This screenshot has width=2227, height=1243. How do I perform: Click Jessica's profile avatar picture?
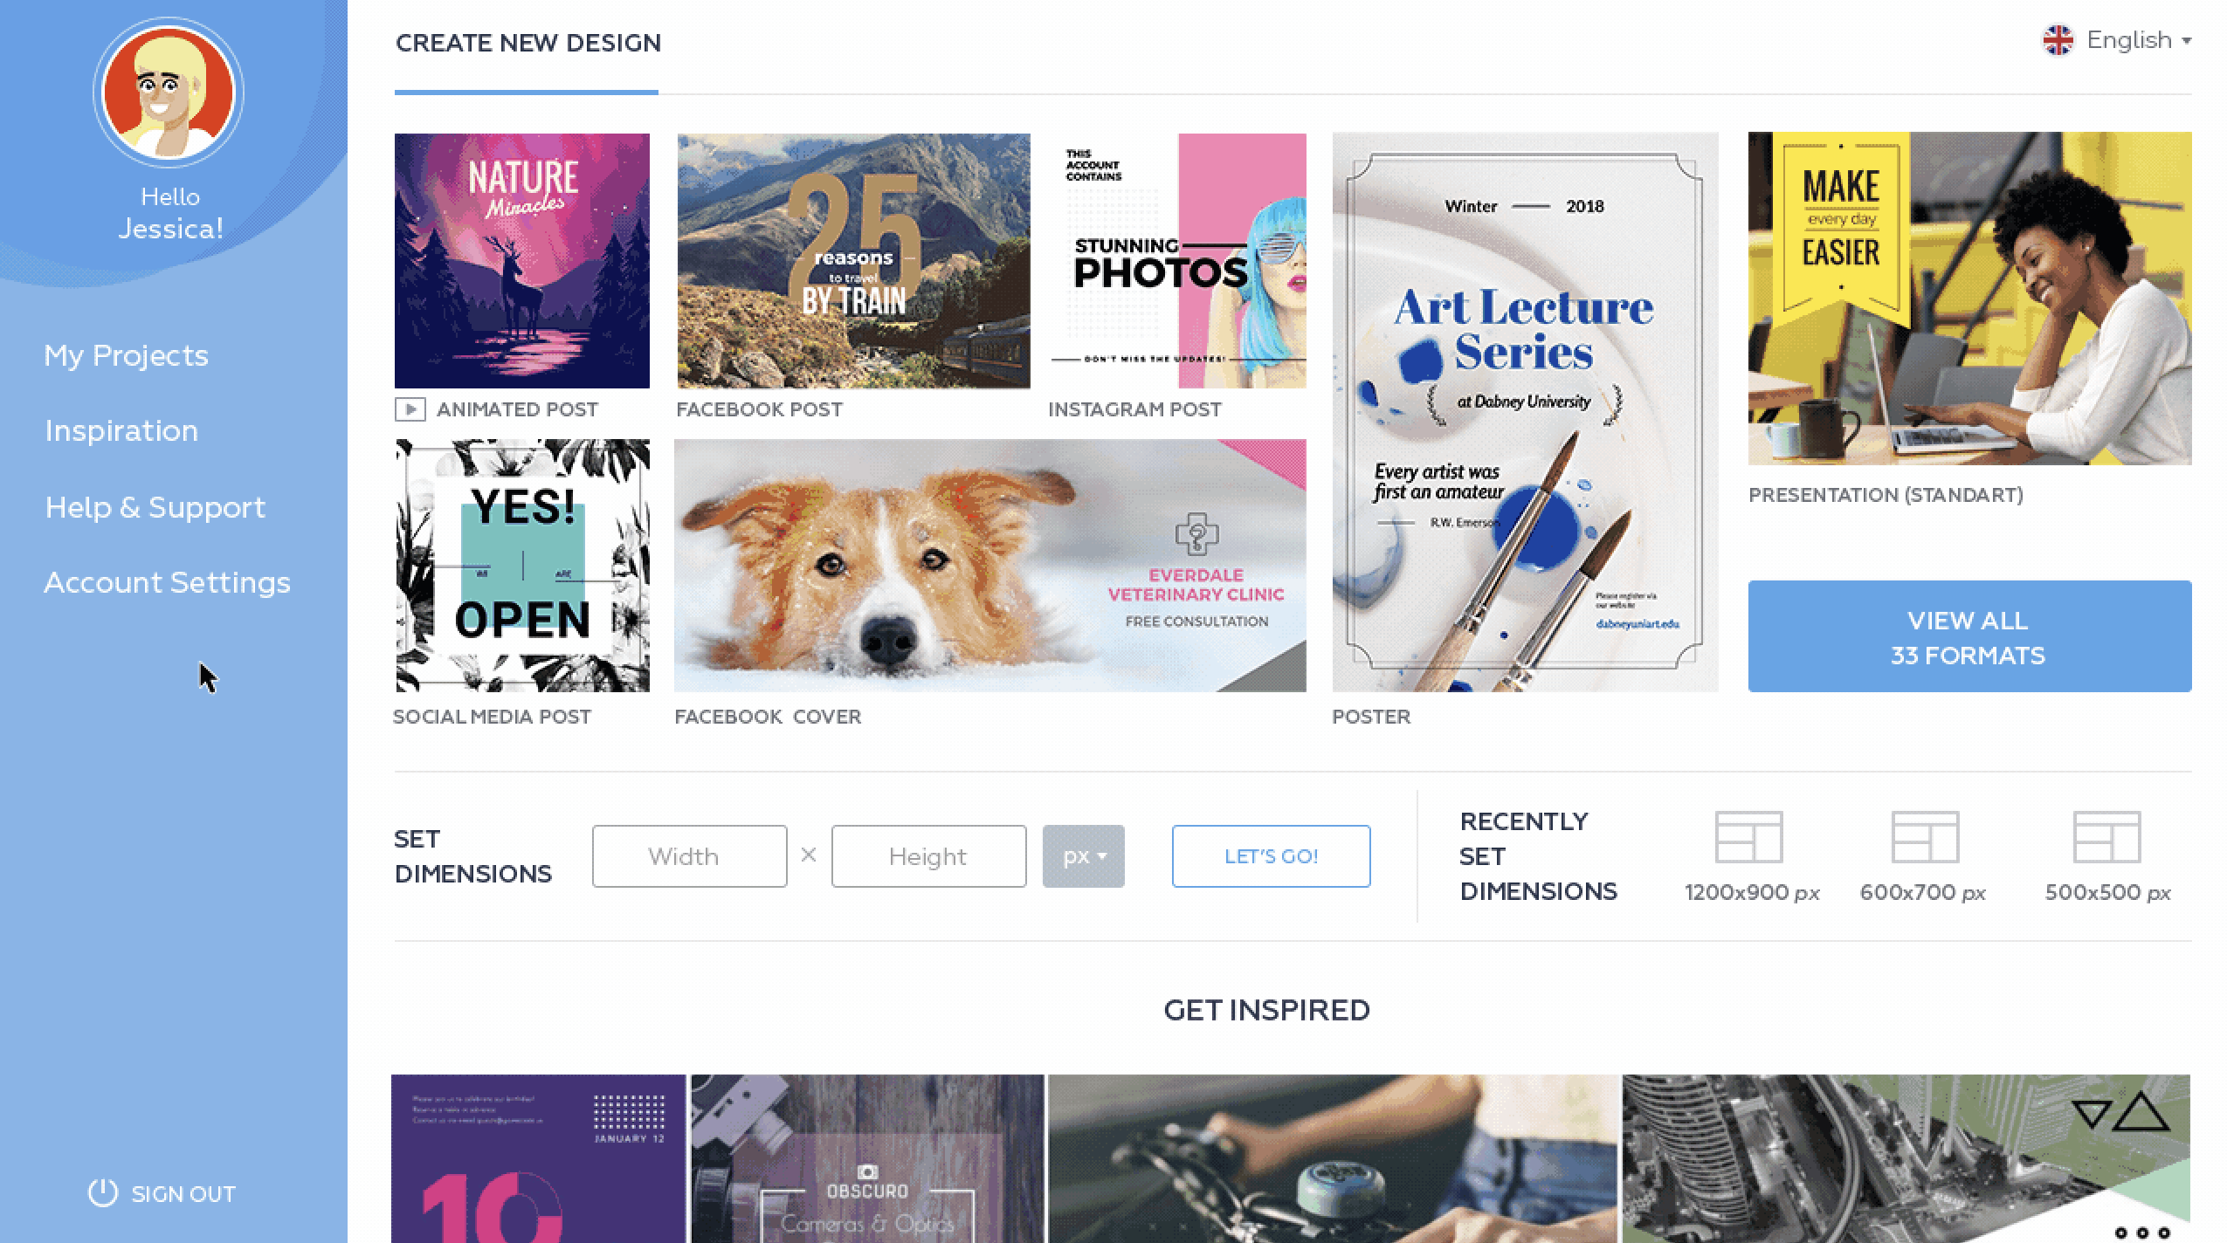(x=169, y=93)
